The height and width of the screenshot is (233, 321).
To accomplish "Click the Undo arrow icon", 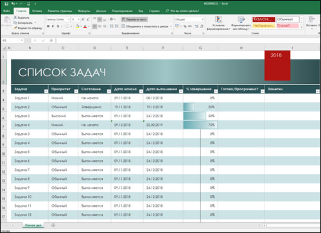I will (x=13, y=4).
